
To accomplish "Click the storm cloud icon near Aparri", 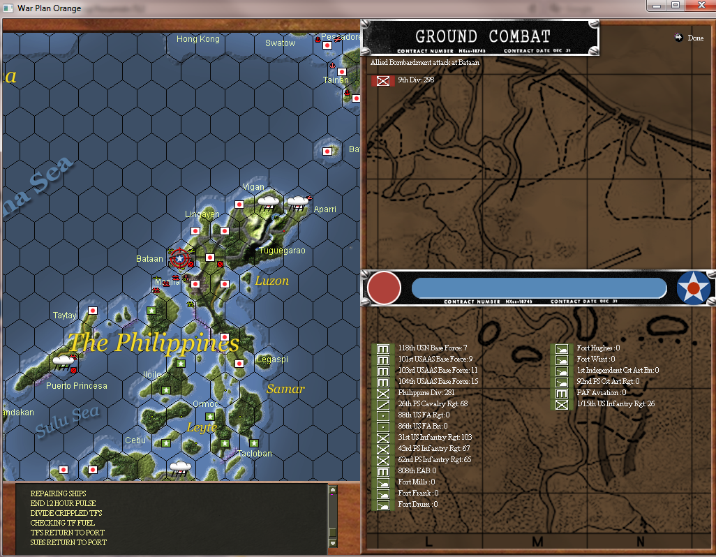I will pos(297,202).
